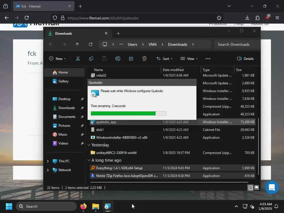Click Explorer's back navigation arrow
The height and width of the screenshot is (213, 284).
pyautogui.click(x=51, y=44)
